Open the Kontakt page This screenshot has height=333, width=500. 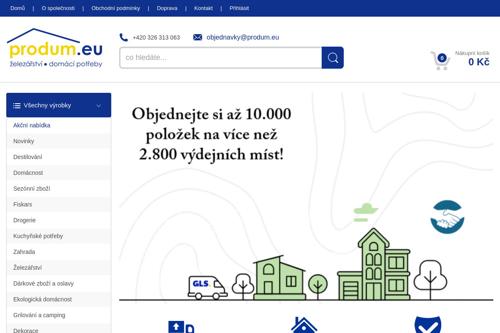pyautogui.click(x=203, y=8)
